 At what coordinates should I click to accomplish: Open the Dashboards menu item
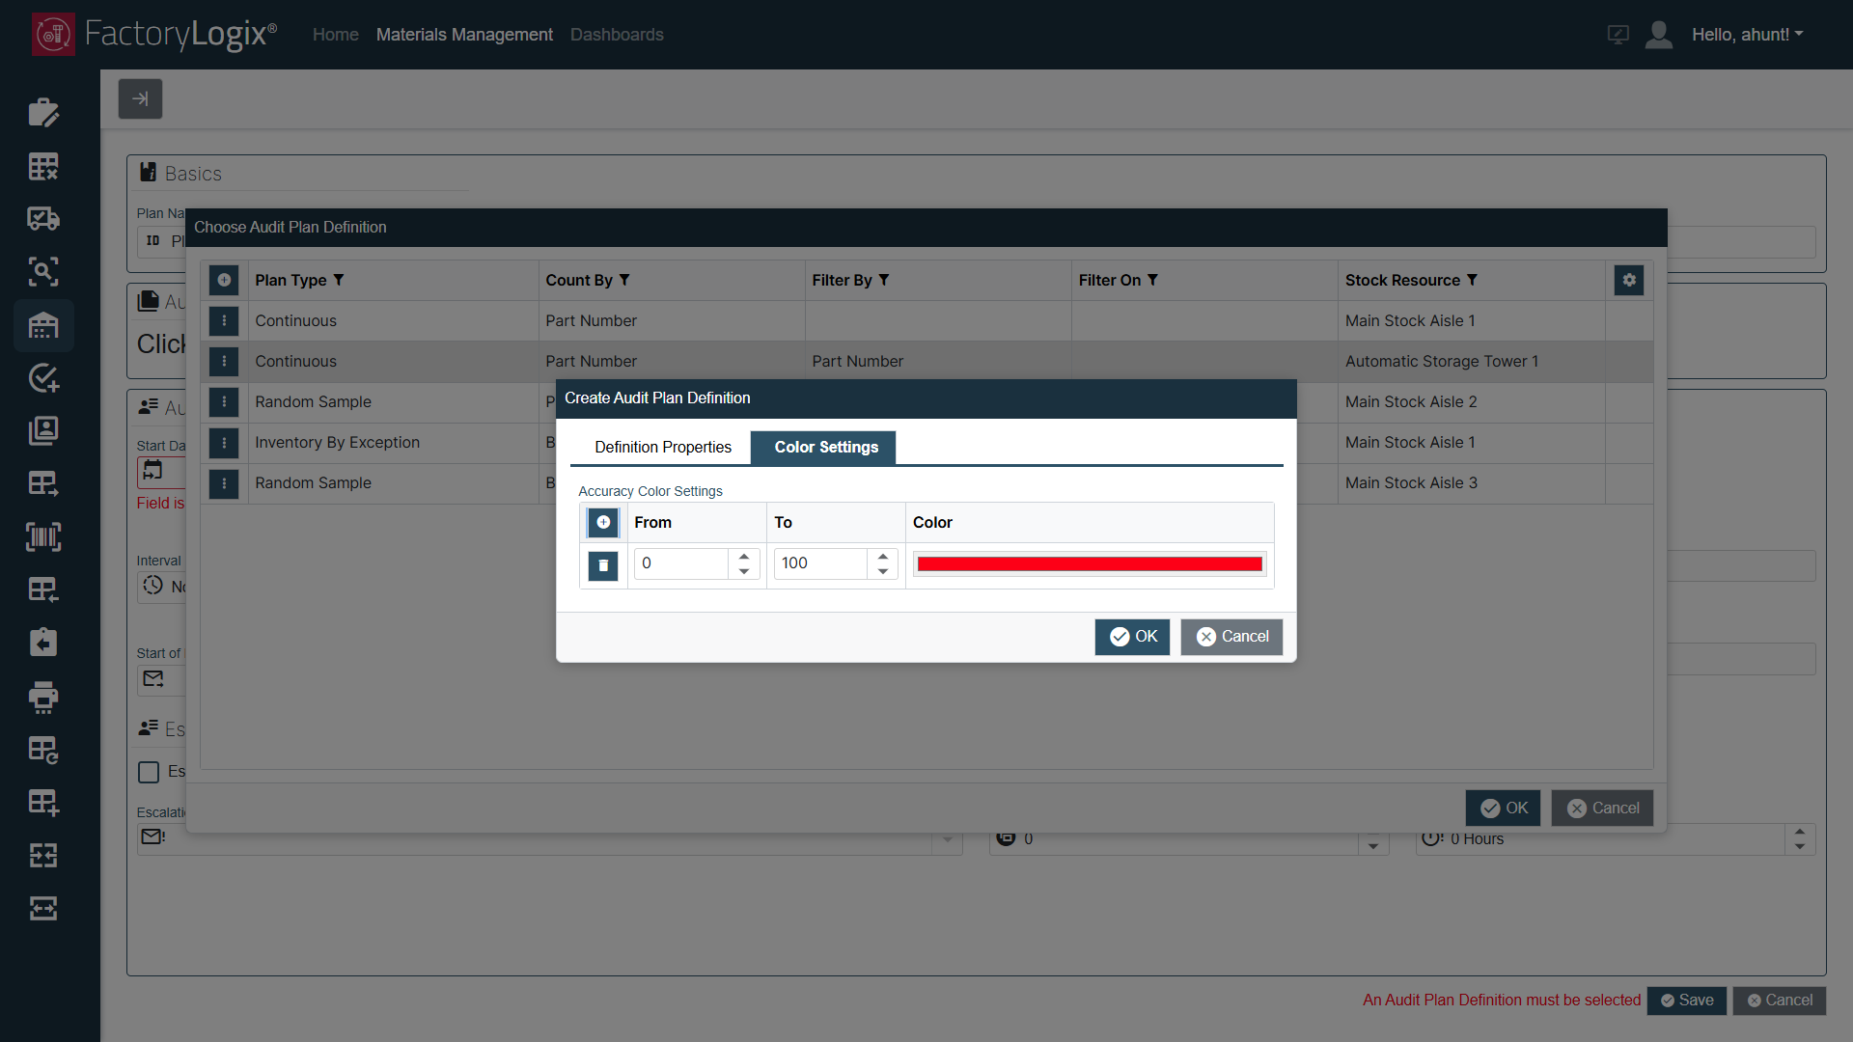pyautogui.click(x=617, y=35)
